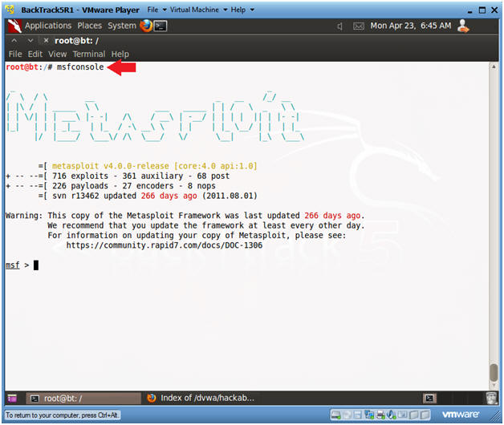Open the Virtual Machine dropdown menu
This screenshot has width=504, height=425.
coord(198,10)
